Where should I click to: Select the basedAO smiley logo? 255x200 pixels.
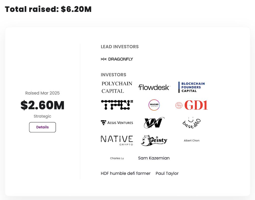click(x=192, y=123)
